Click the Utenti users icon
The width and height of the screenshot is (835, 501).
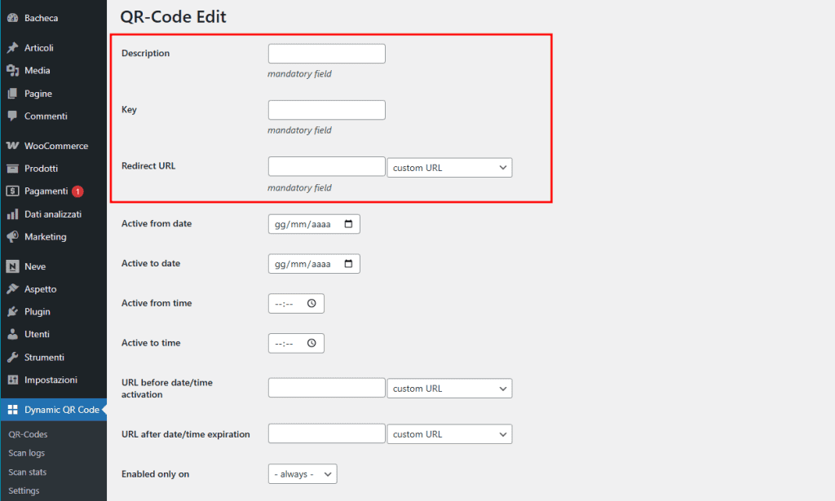coord(12,334)
